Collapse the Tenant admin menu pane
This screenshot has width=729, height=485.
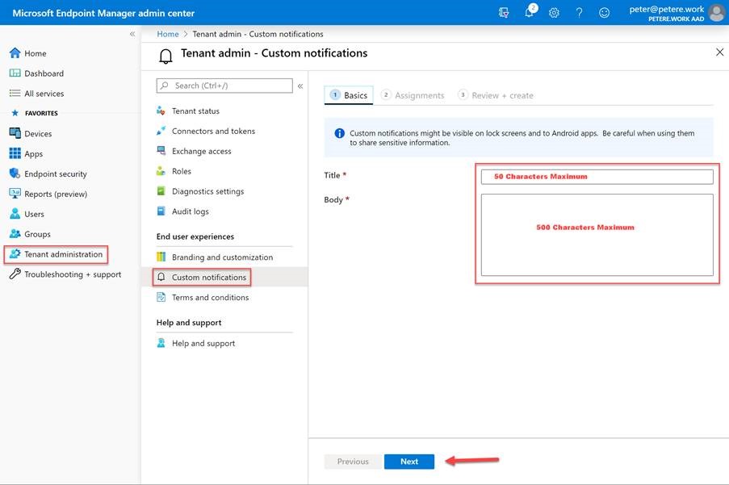click(x=300, y=86)
